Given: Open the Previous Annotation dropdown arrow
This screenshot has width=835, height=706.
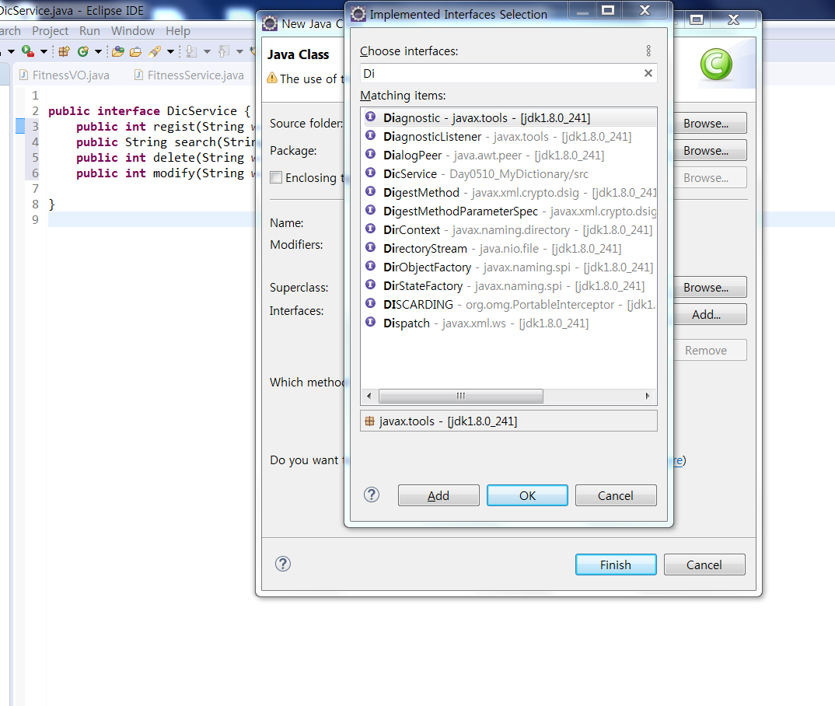Looking at the screenshot, I should point(239,51).
